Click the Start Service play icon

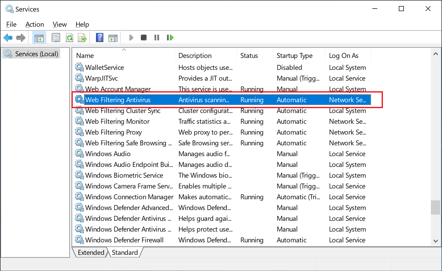coord(131,38)
